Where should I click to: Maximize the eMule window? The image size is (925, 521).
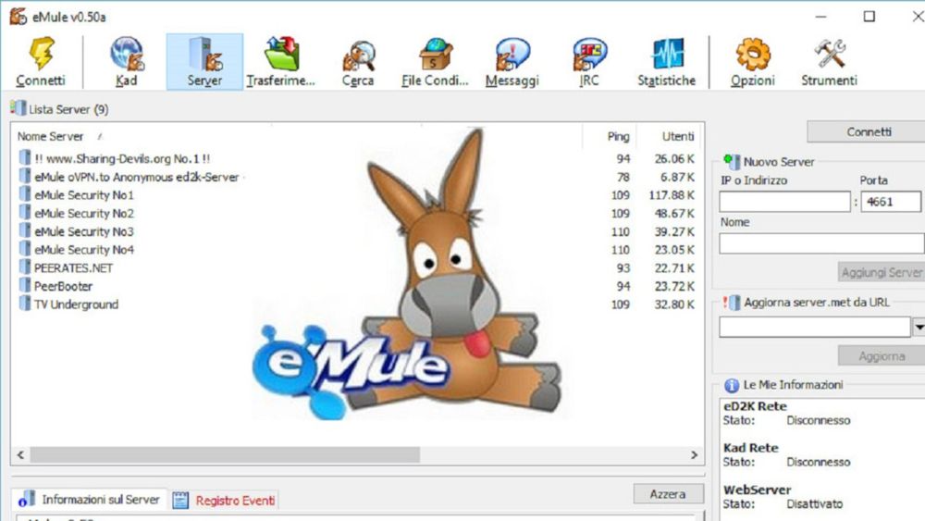(x=869, y=17)
